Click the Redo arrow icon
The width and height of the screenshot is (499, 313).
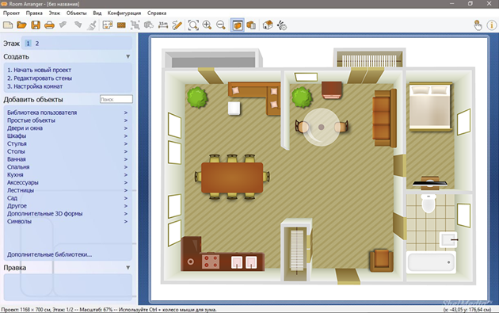[78, 25]
